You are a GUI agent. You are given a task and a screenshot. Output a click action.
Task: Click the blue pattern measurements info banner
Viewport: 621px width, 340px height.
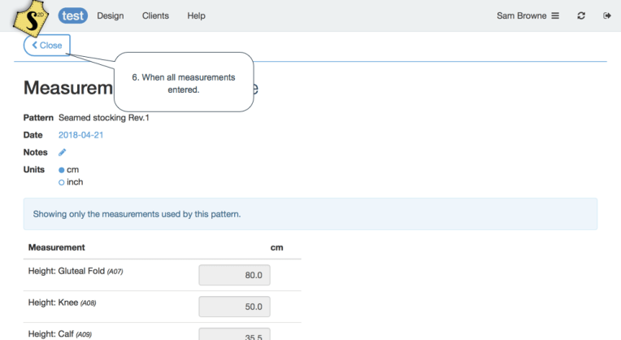tap(310, 214)
